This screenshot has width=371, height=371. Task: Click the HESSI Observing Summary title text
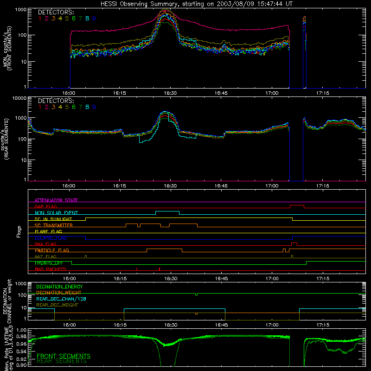[196, 4]
